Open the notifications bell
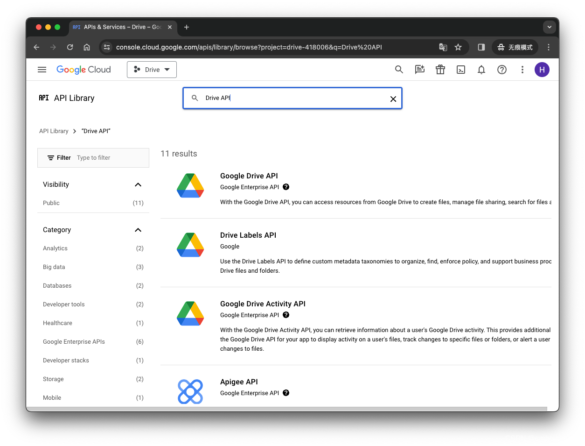The width and height of the screenshot is (585, 446). pos(481,70)
